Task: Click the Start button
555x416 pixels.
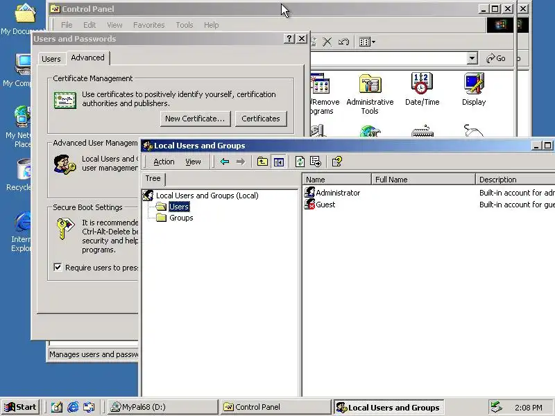Action: [21, 407]
